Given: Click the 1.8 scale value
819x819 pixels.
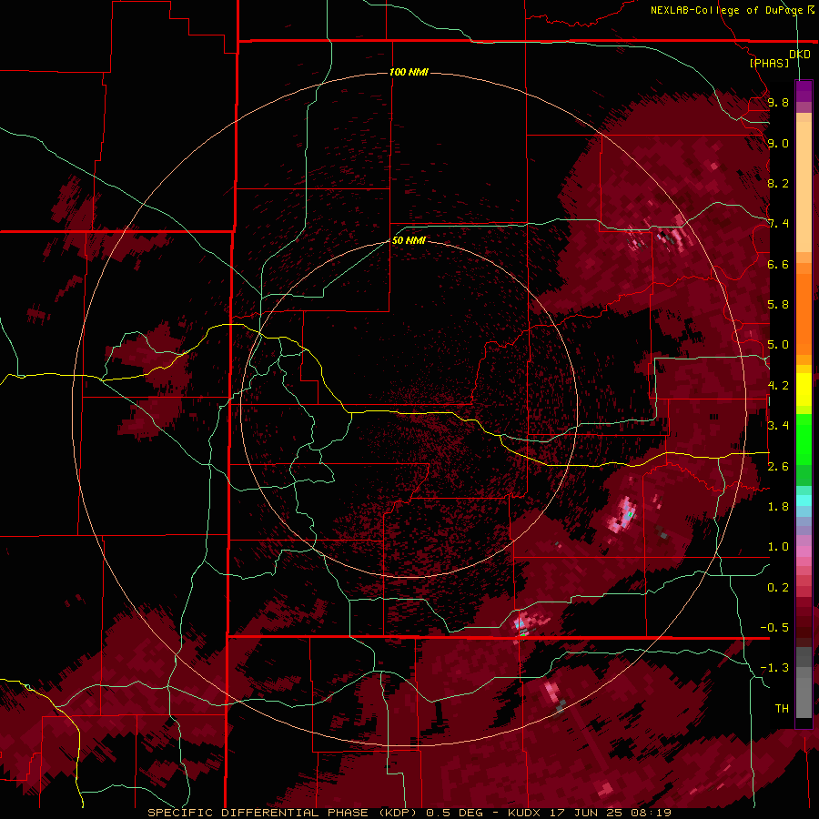Looking at the screenshot, I should tap(778, 507).
